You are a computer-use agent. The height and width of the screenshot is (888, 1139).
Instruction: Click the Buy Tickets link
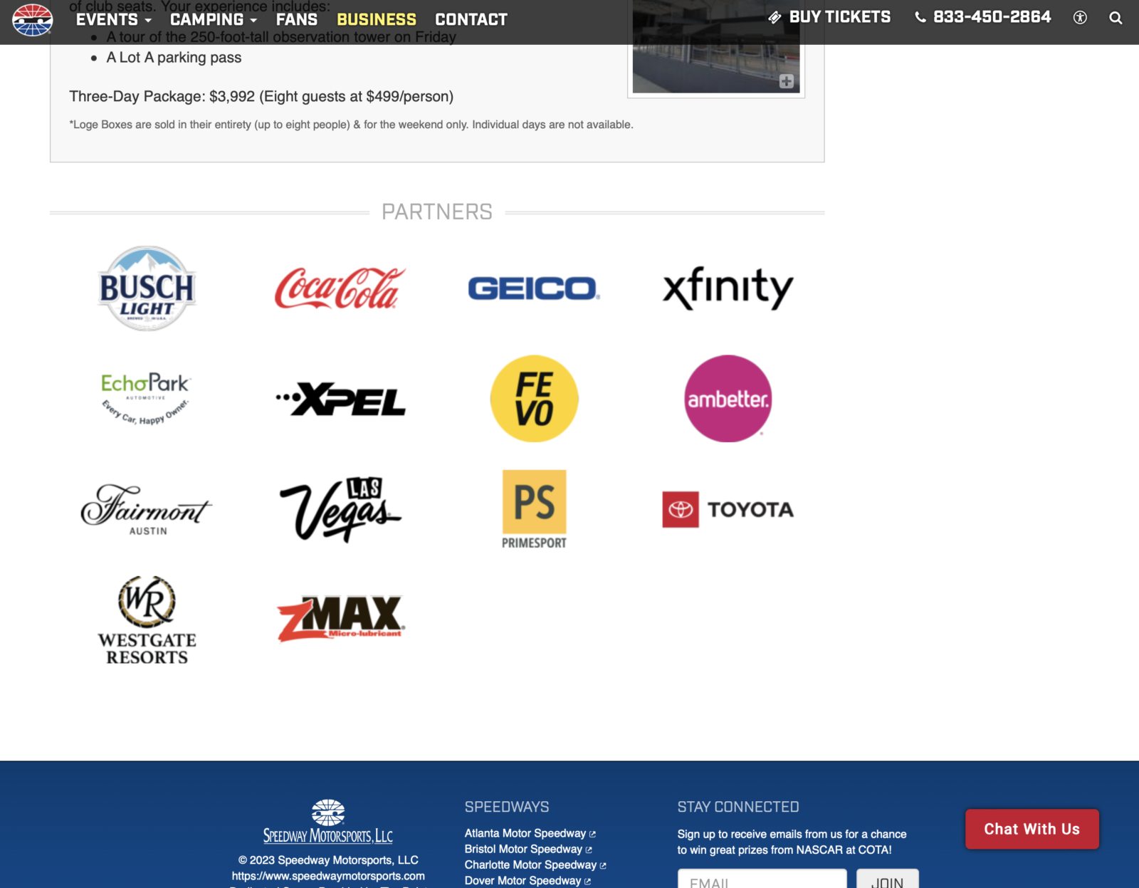[830, 17]
